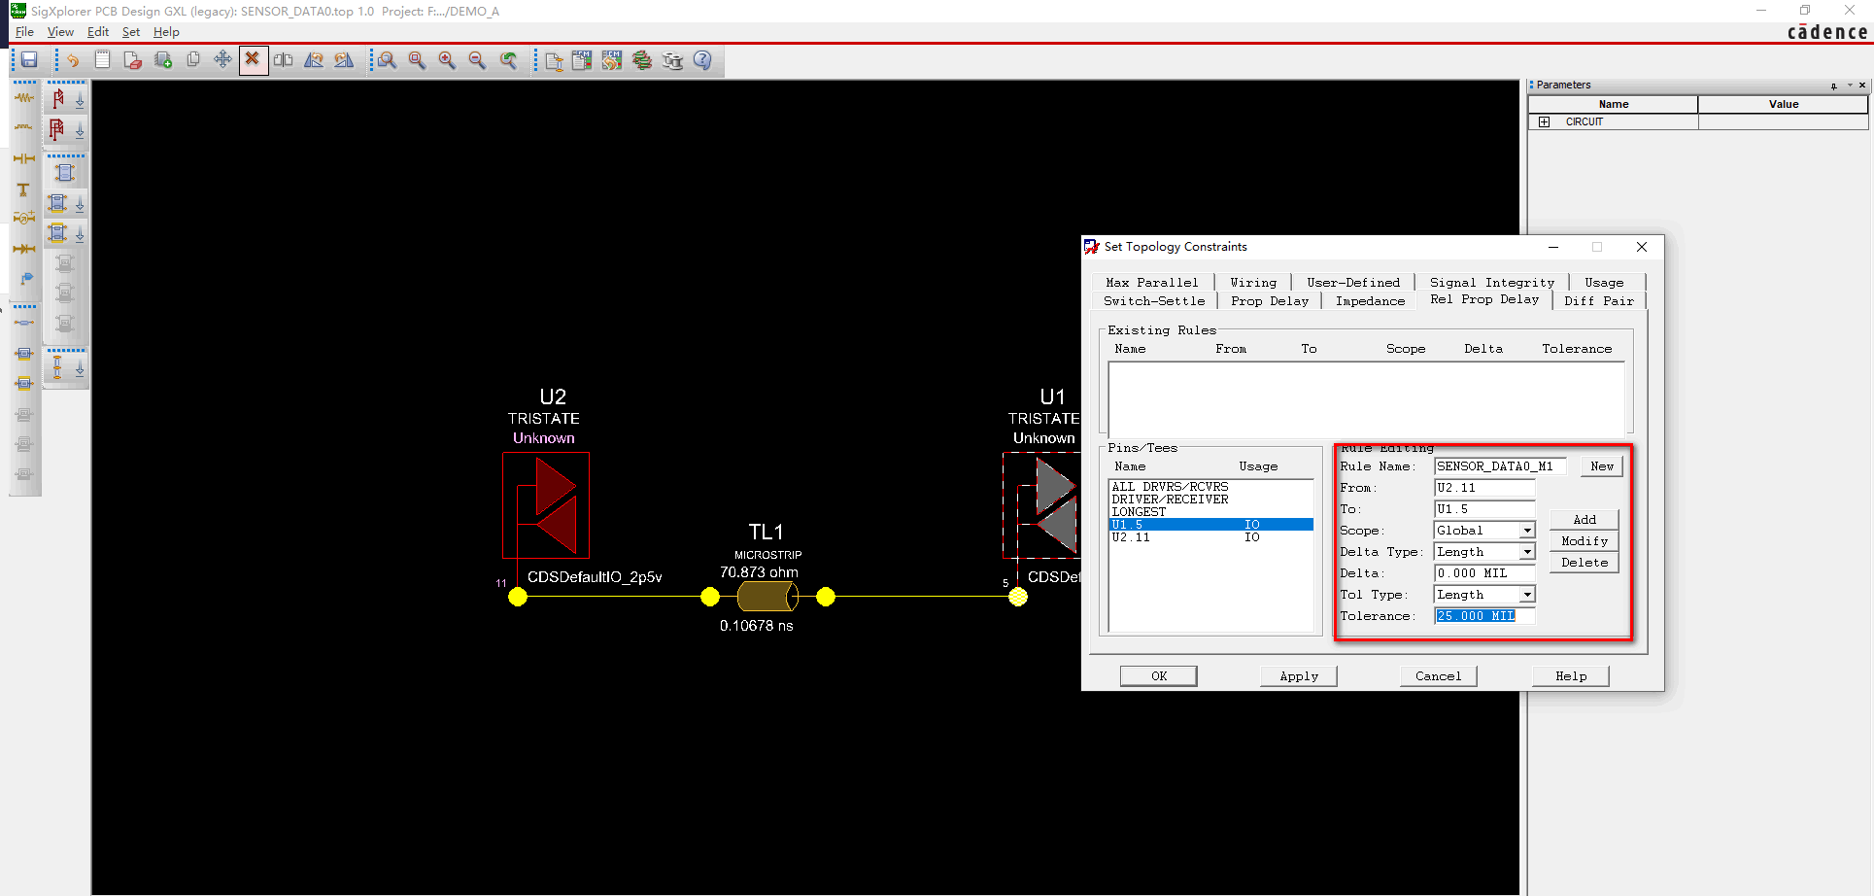Open the Help menu
1874x896 pixels.
click(166, 32)
